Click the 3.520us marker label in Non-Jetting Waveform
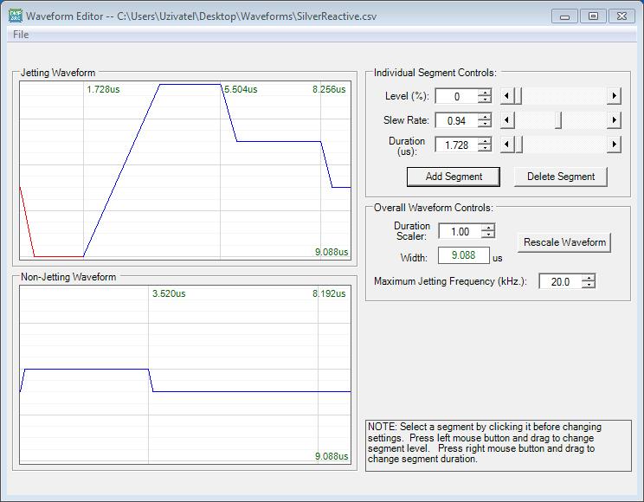644x502 pixels. pos(169,293)
